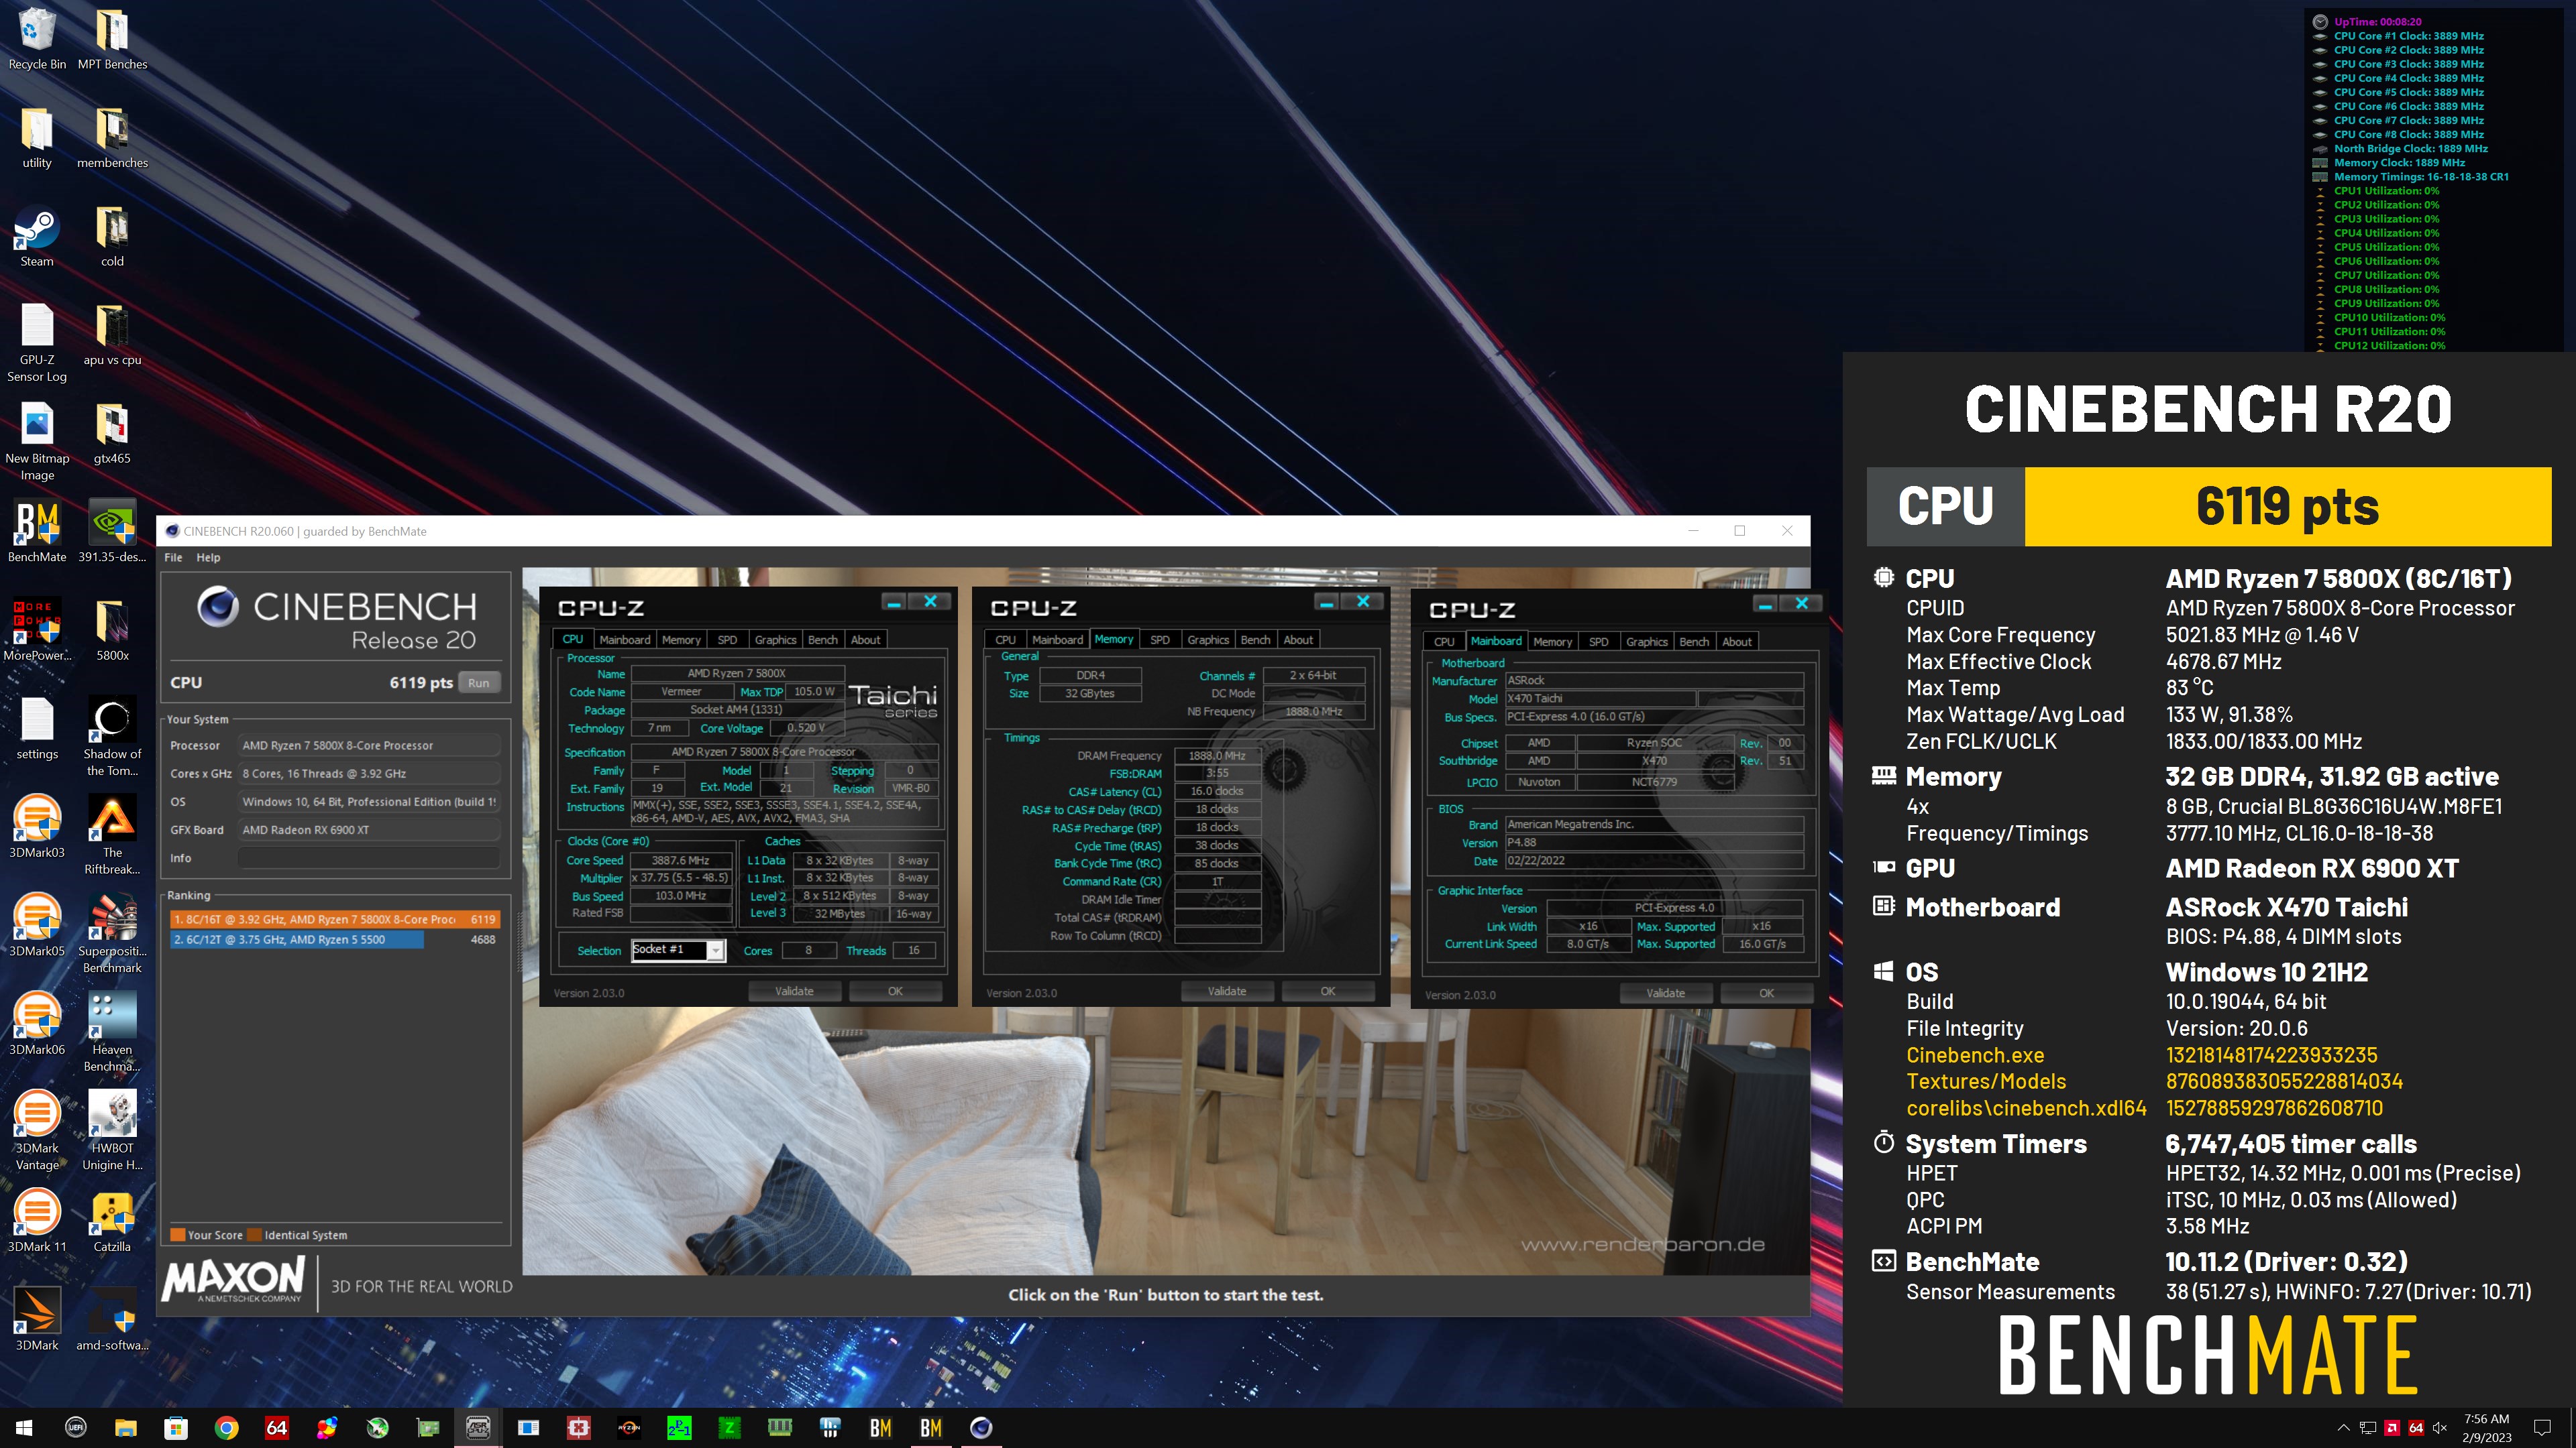Click OK in the Mainboard CPU-Z window

pos(1767,993)
